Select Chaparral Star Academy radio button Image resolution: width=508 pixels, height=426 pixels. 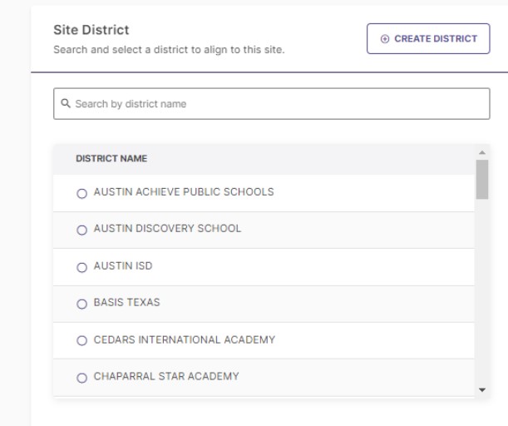pos(82,378)
